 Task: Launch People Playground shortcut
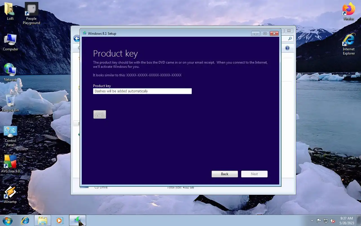31,13
